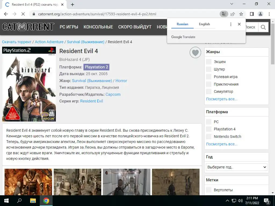
Task: Add game to favorites with heart icon
Action: pyautogui.click(x=196, y=52)
